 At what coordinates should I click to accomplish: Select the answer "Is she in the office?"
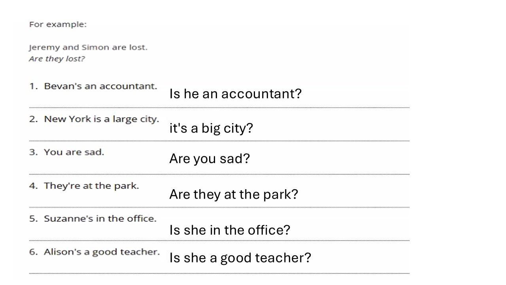coord(230,230)
